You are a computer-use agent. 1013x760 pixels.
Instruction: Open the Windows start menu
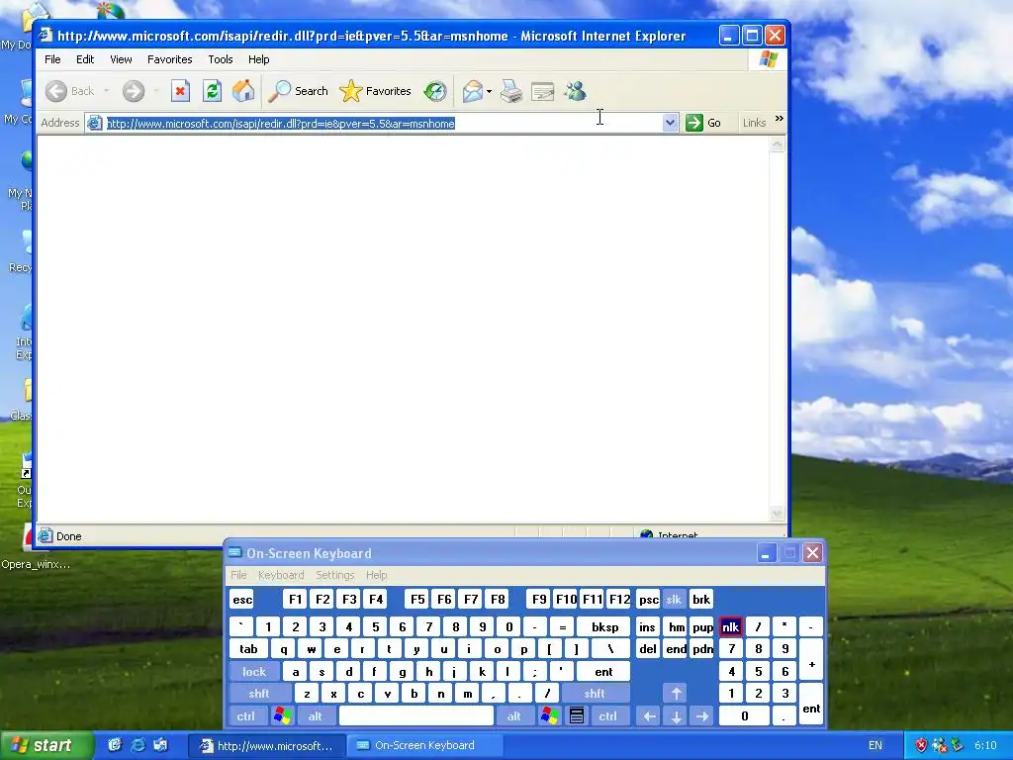(x=46, y=745)
